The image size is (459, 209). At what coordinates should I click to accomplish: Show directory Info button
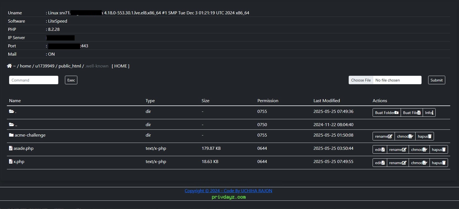tap(429, 113)
